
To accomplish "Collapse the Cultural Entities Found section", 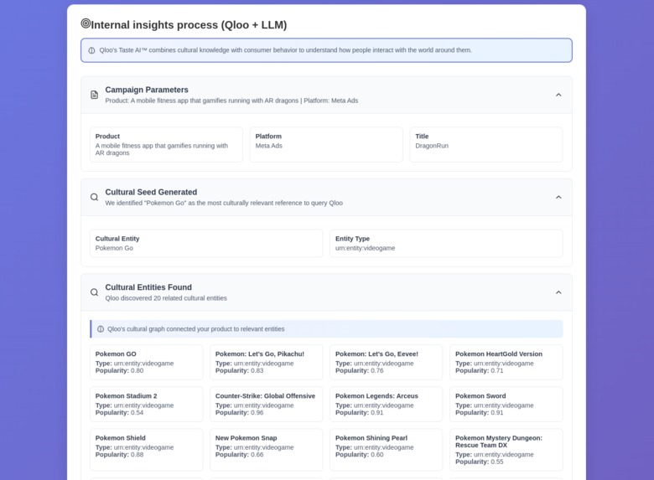I will point(558,292).
